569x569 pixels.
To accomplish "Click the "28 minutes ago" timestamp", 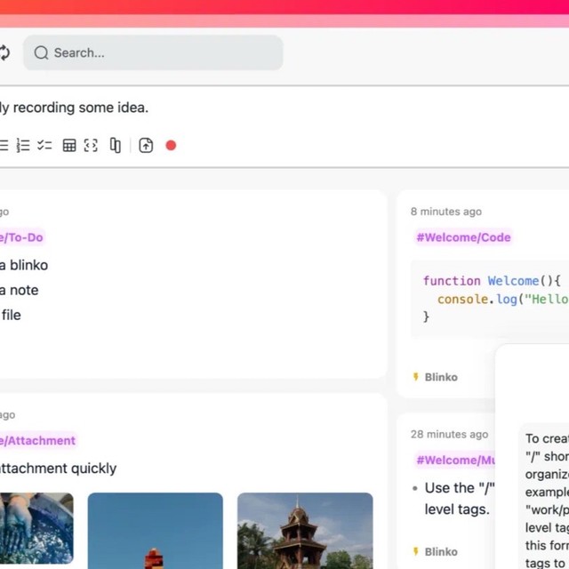I will (449, 435).
